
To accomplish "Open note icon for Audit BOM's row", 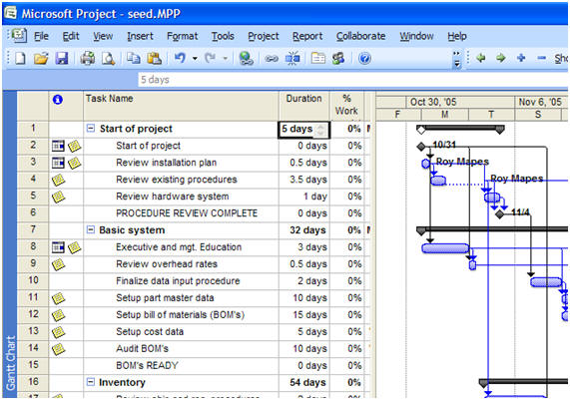I will pos(59,349).
